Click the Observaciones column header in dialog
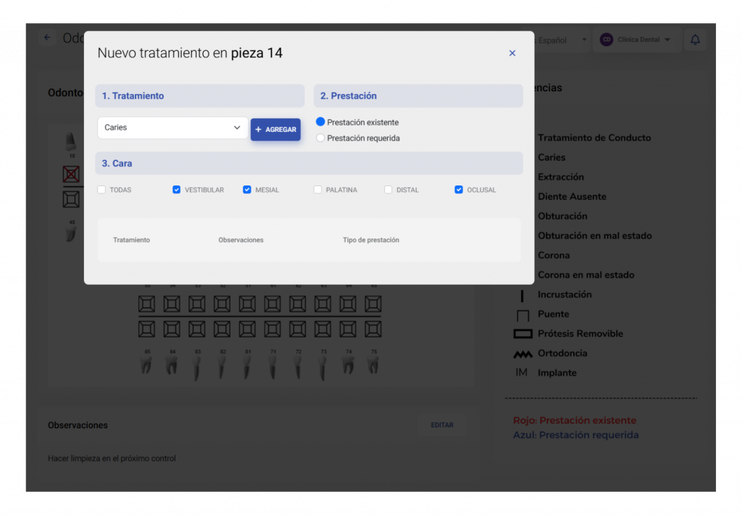Viewport: 742px width, 515px height. 241,240
